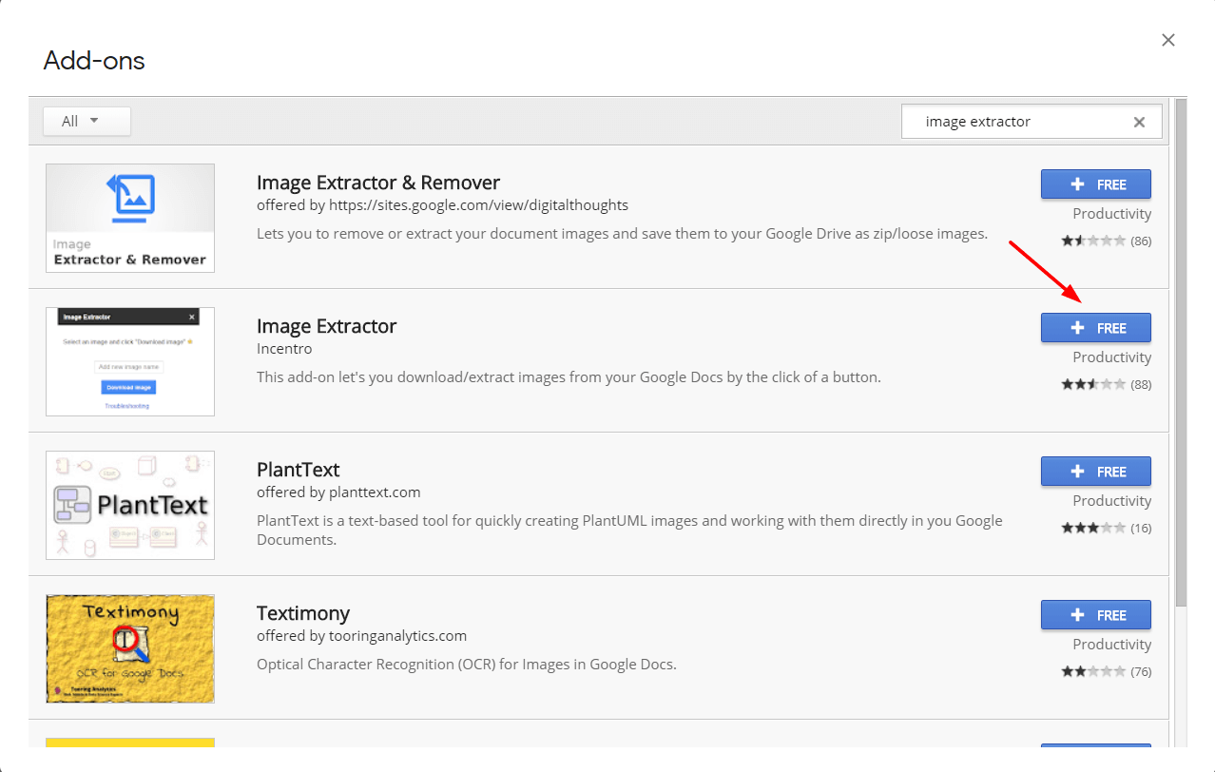Click the star rating for Image Extractor & Remover
1215x772 pixels.
click(1093, 241)
